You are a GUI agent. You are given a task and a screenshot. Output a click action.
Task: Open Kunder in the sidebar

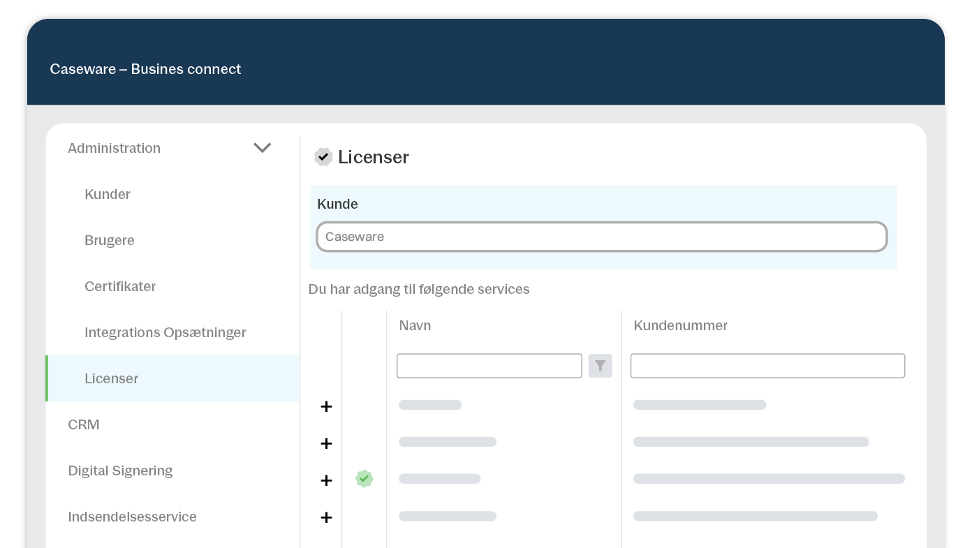108,194
